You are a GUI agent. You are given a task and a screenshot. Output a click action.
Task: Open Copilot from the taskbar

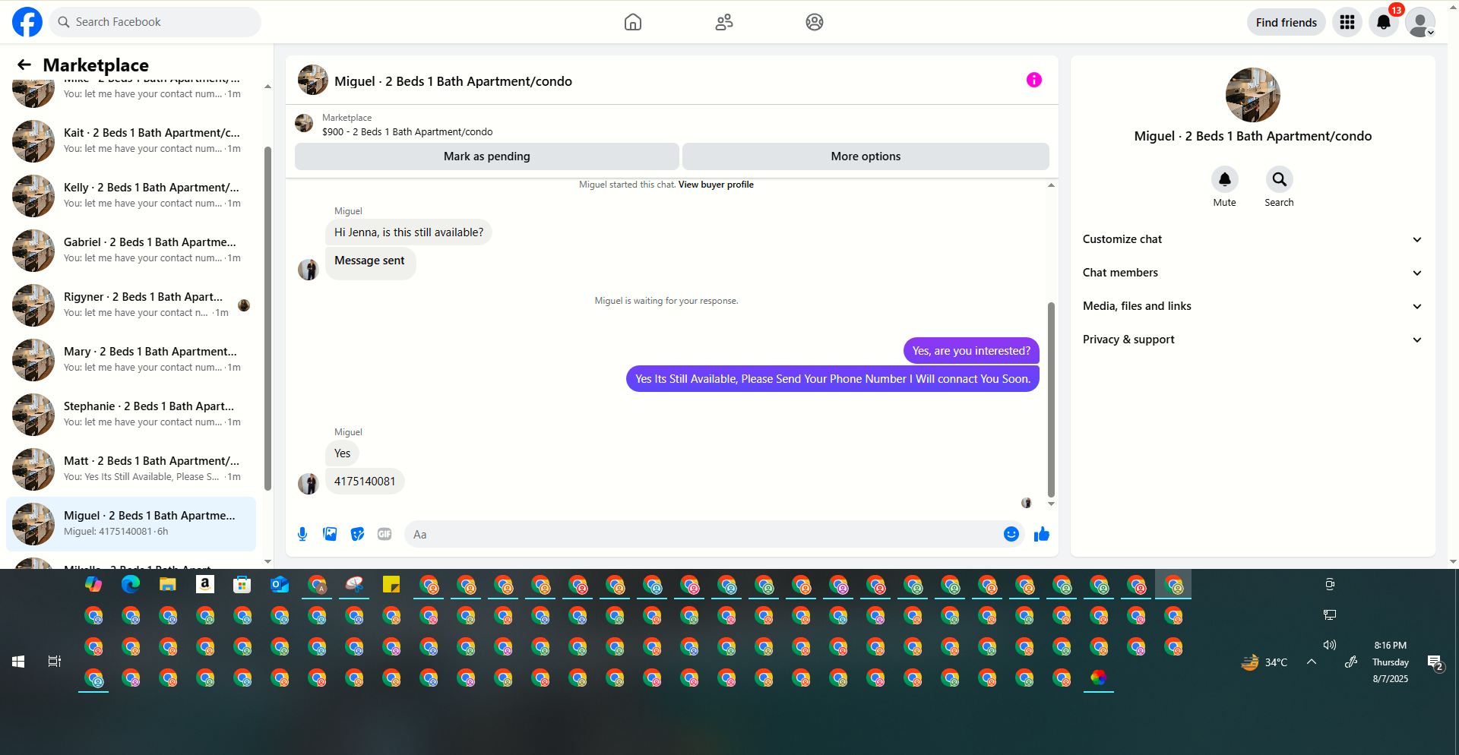[x=93, y=584]
